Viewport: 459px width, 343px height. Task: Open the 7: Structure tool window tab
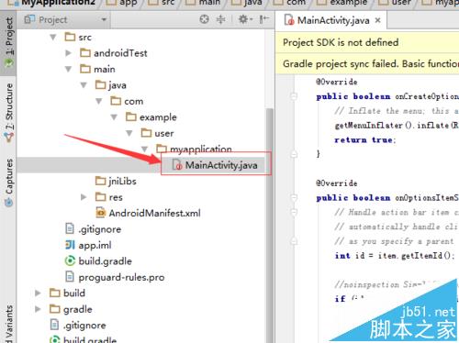9,113
